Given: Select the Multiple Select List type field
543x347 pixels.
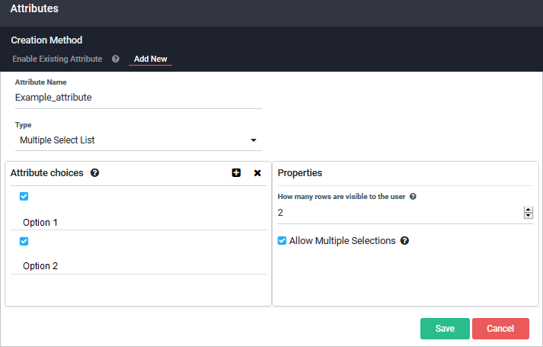Looking at the screenshot, I should tap(139, 140).
